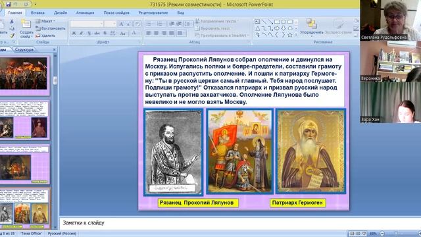The image size is (421, 237).
Task: Clear formatting with the eraser icon
Action: pos(137,24)
